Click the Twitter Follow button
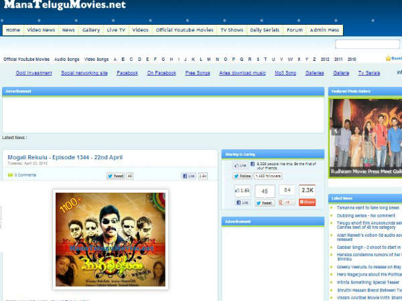This screenshot has width=402, height=301. pos(243,176)
